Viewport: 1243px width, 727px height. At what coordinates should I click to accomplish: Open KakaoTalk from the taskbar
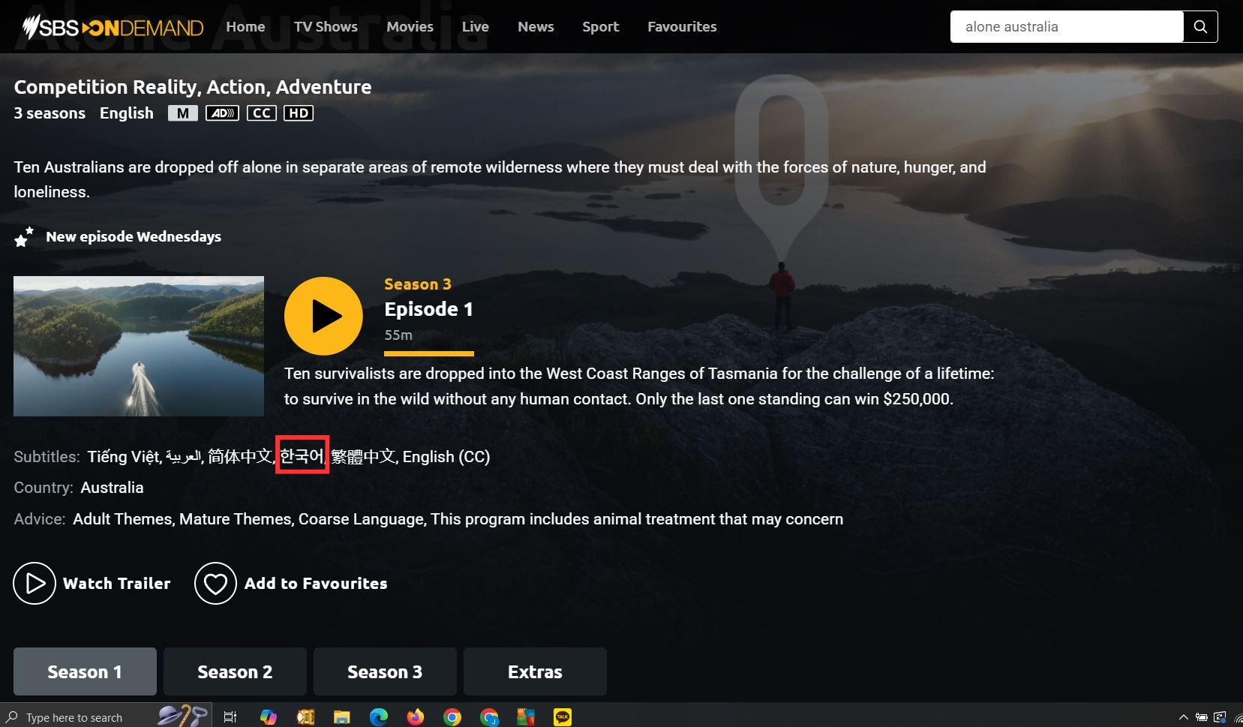(563, 716)
